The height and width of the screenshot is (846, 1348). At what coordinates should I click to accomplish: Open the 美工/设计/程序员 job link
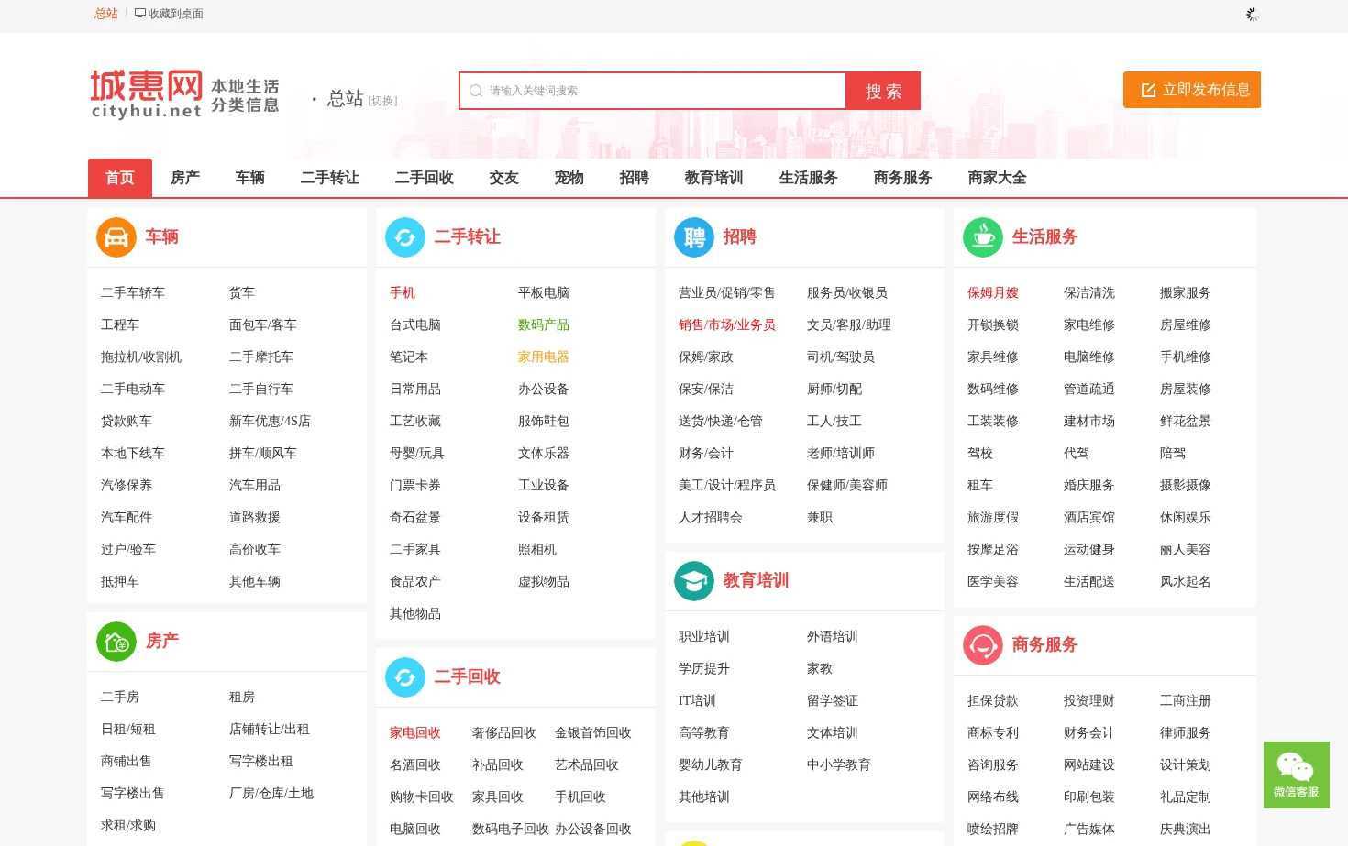727,486
